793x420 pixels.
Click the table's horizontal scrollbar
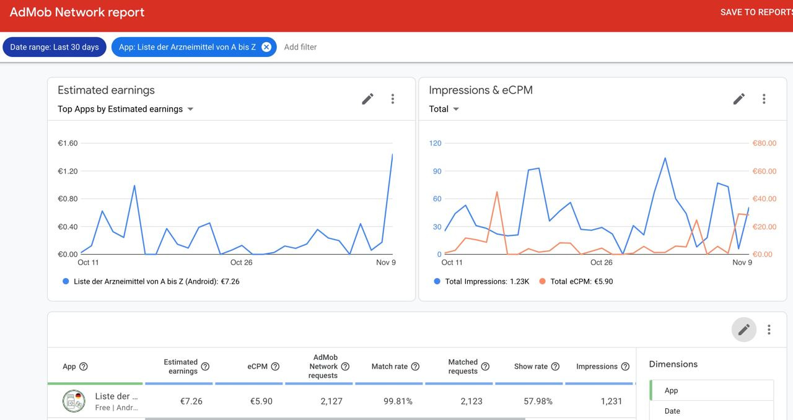tap(335, 419)
